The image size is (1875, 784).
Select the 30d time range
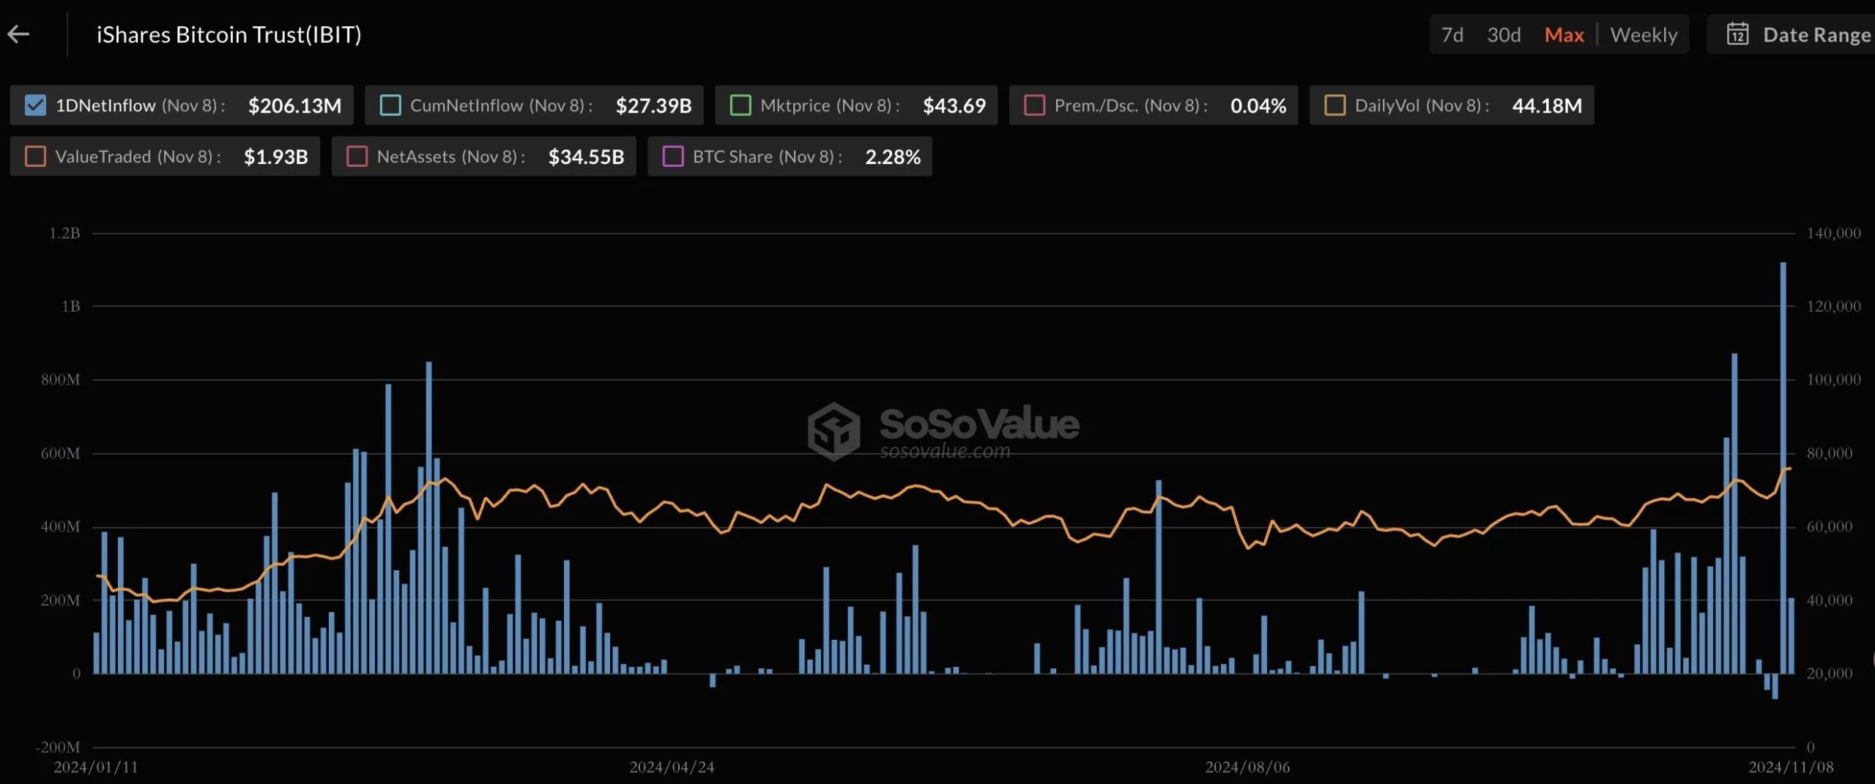click(1504, 34)
